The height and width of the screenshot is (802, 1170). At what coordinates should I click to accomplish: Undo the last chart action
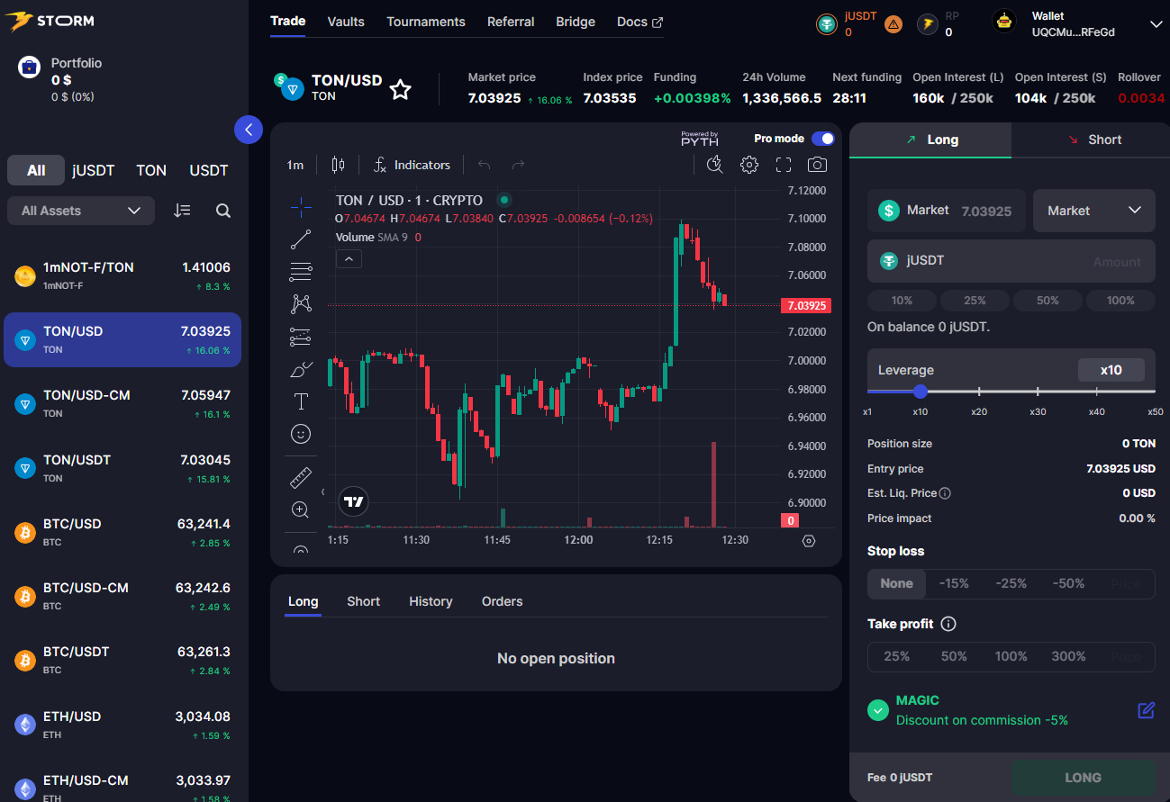(x=485, y=165)
